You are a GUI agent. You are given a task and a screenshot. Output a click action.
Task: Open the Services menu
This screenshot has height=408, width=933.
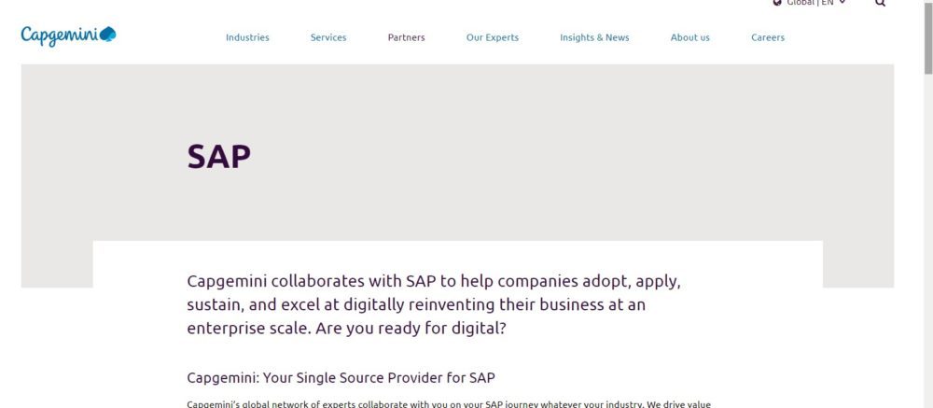click(x=328, y=37)
